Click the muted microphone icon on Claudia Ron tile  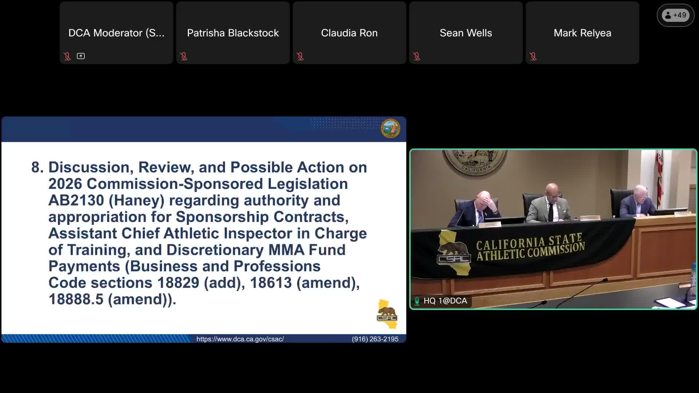coord(300,56)
